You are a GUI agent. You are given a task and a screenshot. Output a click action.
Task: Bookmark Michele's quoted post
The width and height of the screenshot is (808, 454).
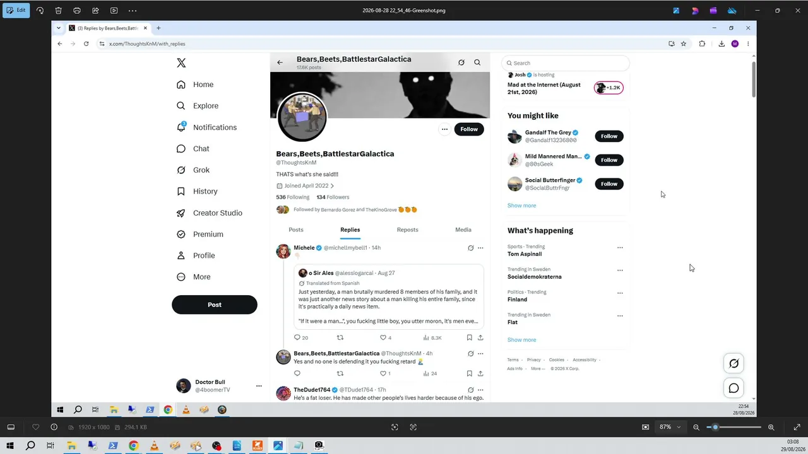tap(469, 337)
